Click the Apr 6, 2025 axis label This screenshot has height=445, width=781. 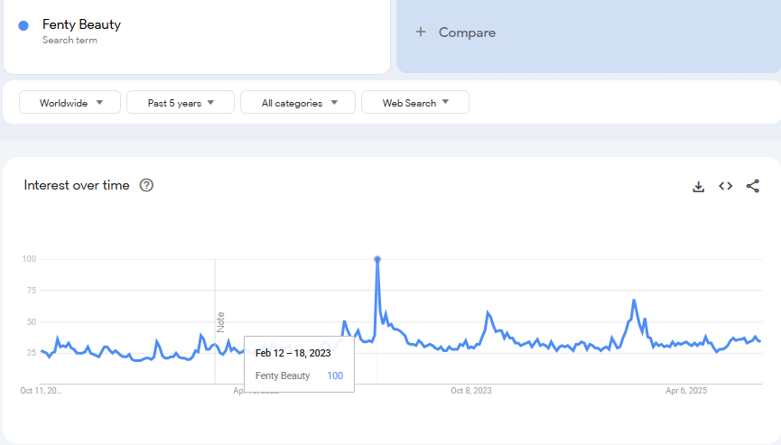click(686, 391)
